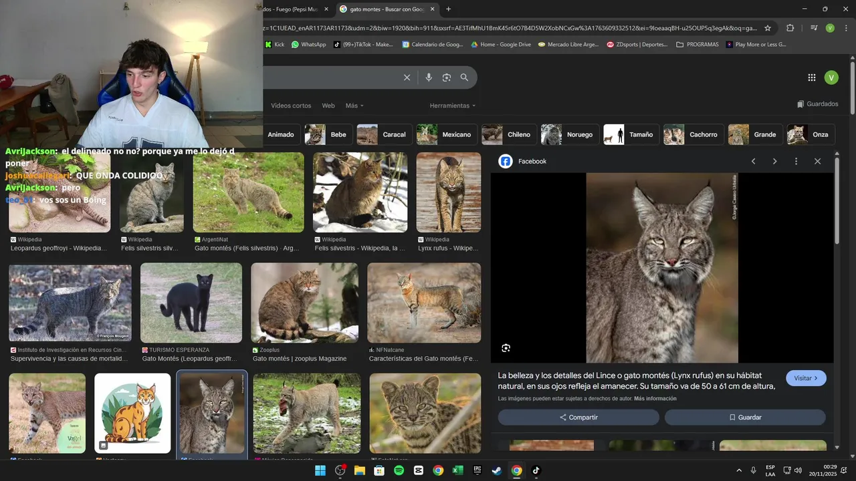Open the Calendario de Google bookmark
This screenshot has height=481, width=856.
point(432,45)
